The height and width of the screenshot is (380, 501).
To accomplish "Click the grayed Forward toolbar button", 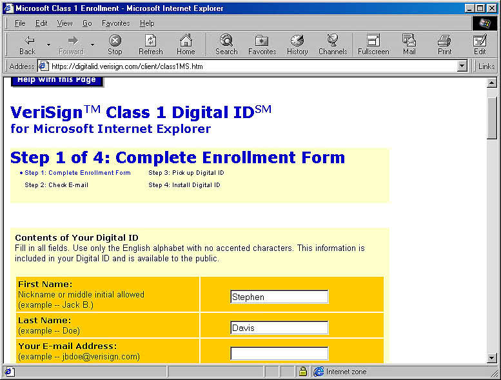I will coord(72,45).
